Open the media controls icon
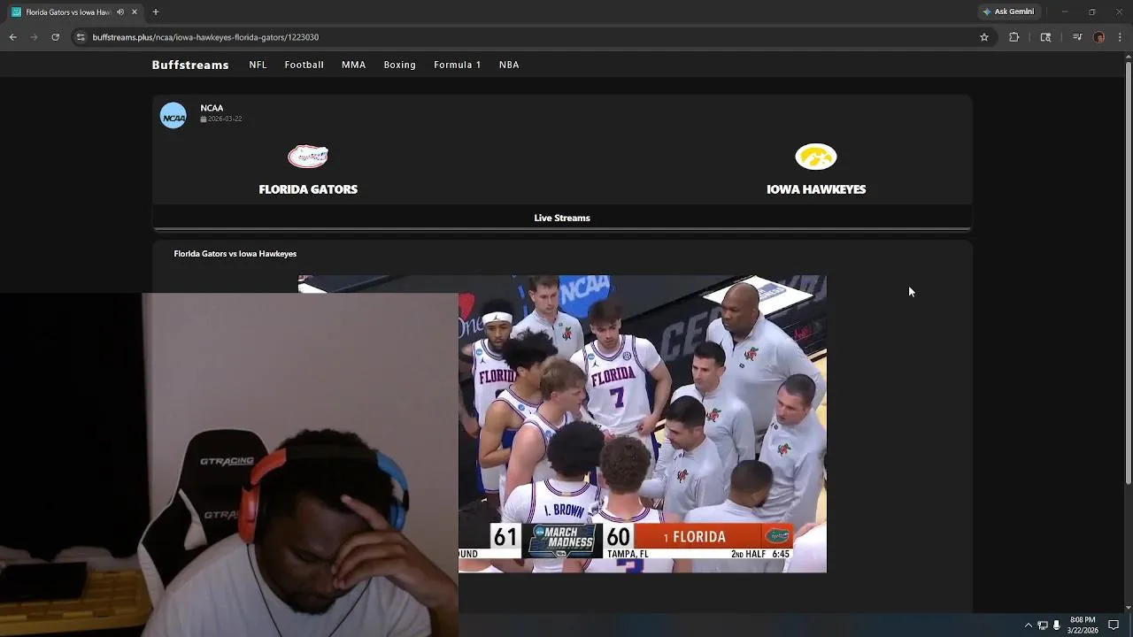The image size is (1133, 637). (1077, 37)
